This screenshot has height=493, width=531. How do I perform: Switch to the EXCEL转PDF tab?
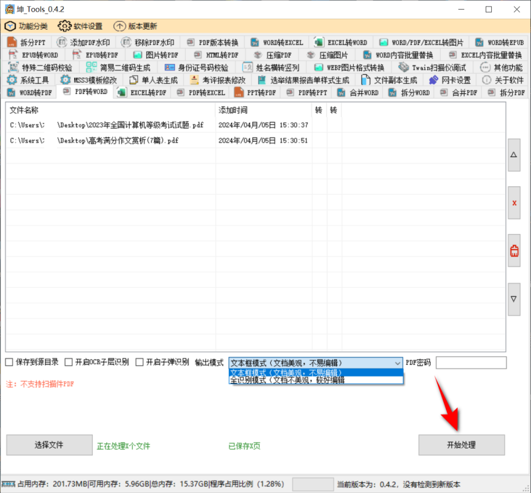[143, 92]
